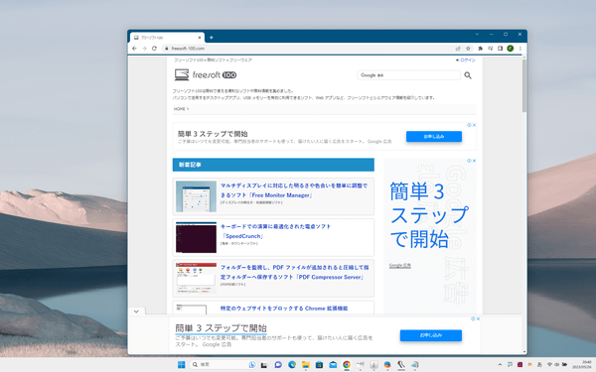Click the taskbar 検索 search box
The width and height of the screenshot is (596, 372).
(223, 364)
